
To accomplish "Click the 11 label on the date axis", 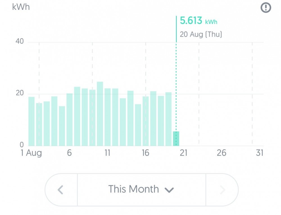I will tap(107, 153).
